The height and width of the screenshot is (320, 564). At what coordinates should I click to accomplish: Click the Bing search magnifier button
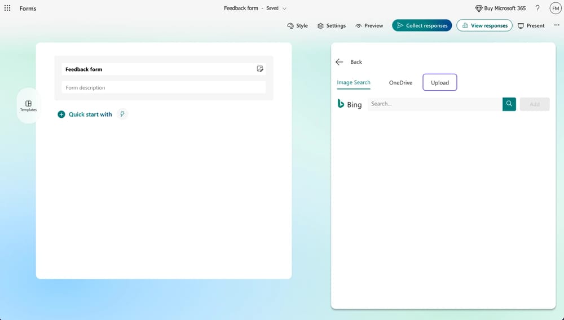click(x=509, y=104)
